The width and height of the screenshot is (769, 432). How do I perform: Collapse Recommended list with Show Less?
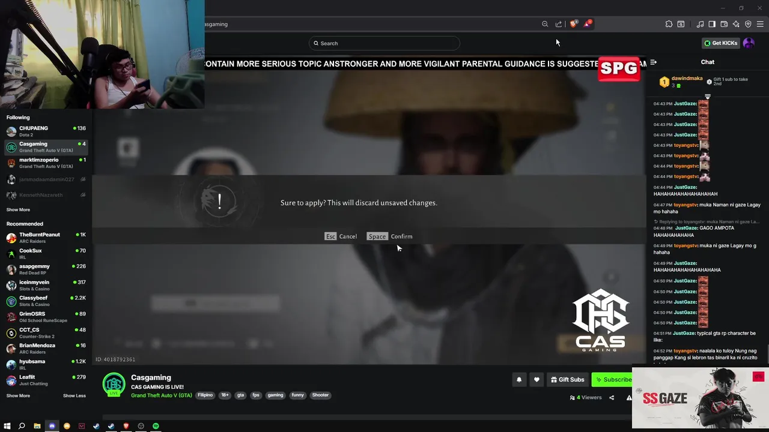[74, 395]
